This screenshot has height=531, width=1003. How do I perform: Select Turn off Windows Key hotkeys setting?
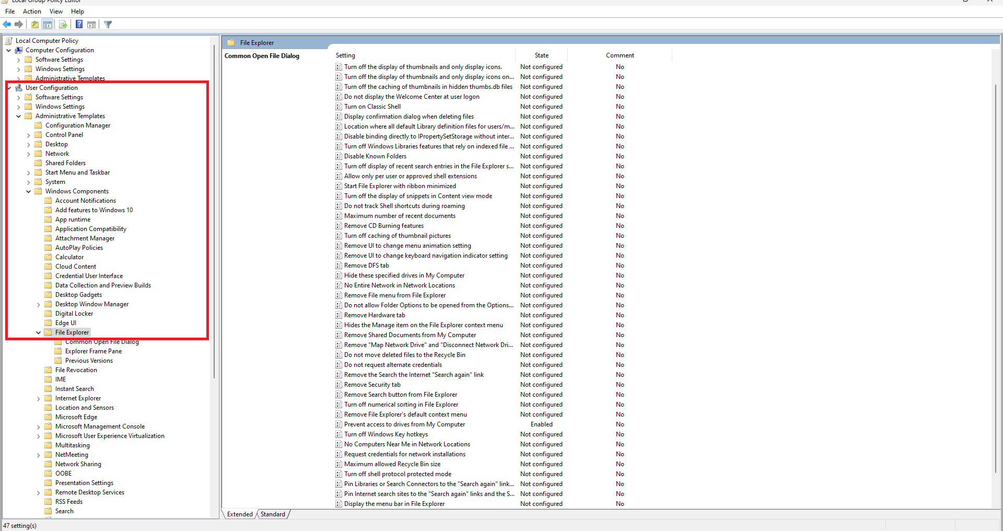tap(386, 434)
